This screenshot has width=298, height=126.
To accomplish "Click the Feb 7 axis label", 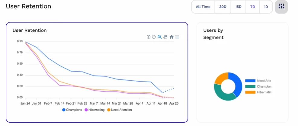I will (x=48, y=104).
